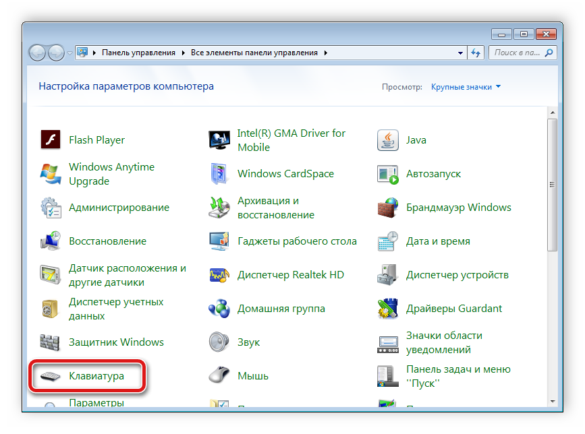This screenshot has width=585, height=434.
Task: Open the Защитник Windows text link
Action: 116,342
